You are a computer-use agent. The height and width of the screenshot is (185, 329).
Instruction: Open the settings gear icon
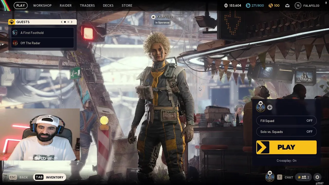coord(317,177)
